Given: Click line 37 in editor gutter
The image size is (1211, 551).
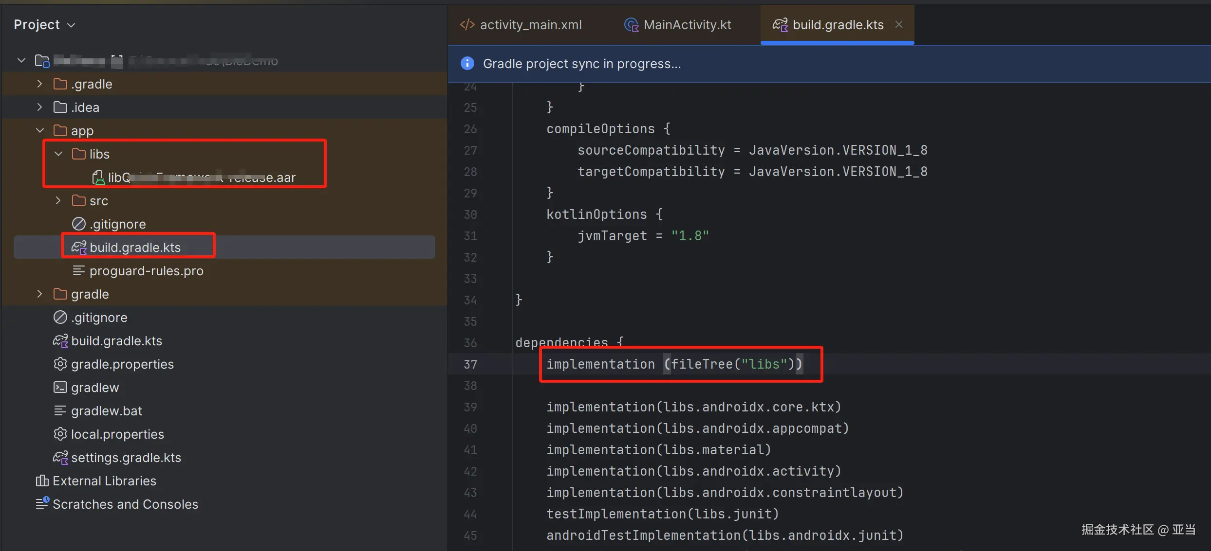Looking at the screenshot, I should 470,364.
